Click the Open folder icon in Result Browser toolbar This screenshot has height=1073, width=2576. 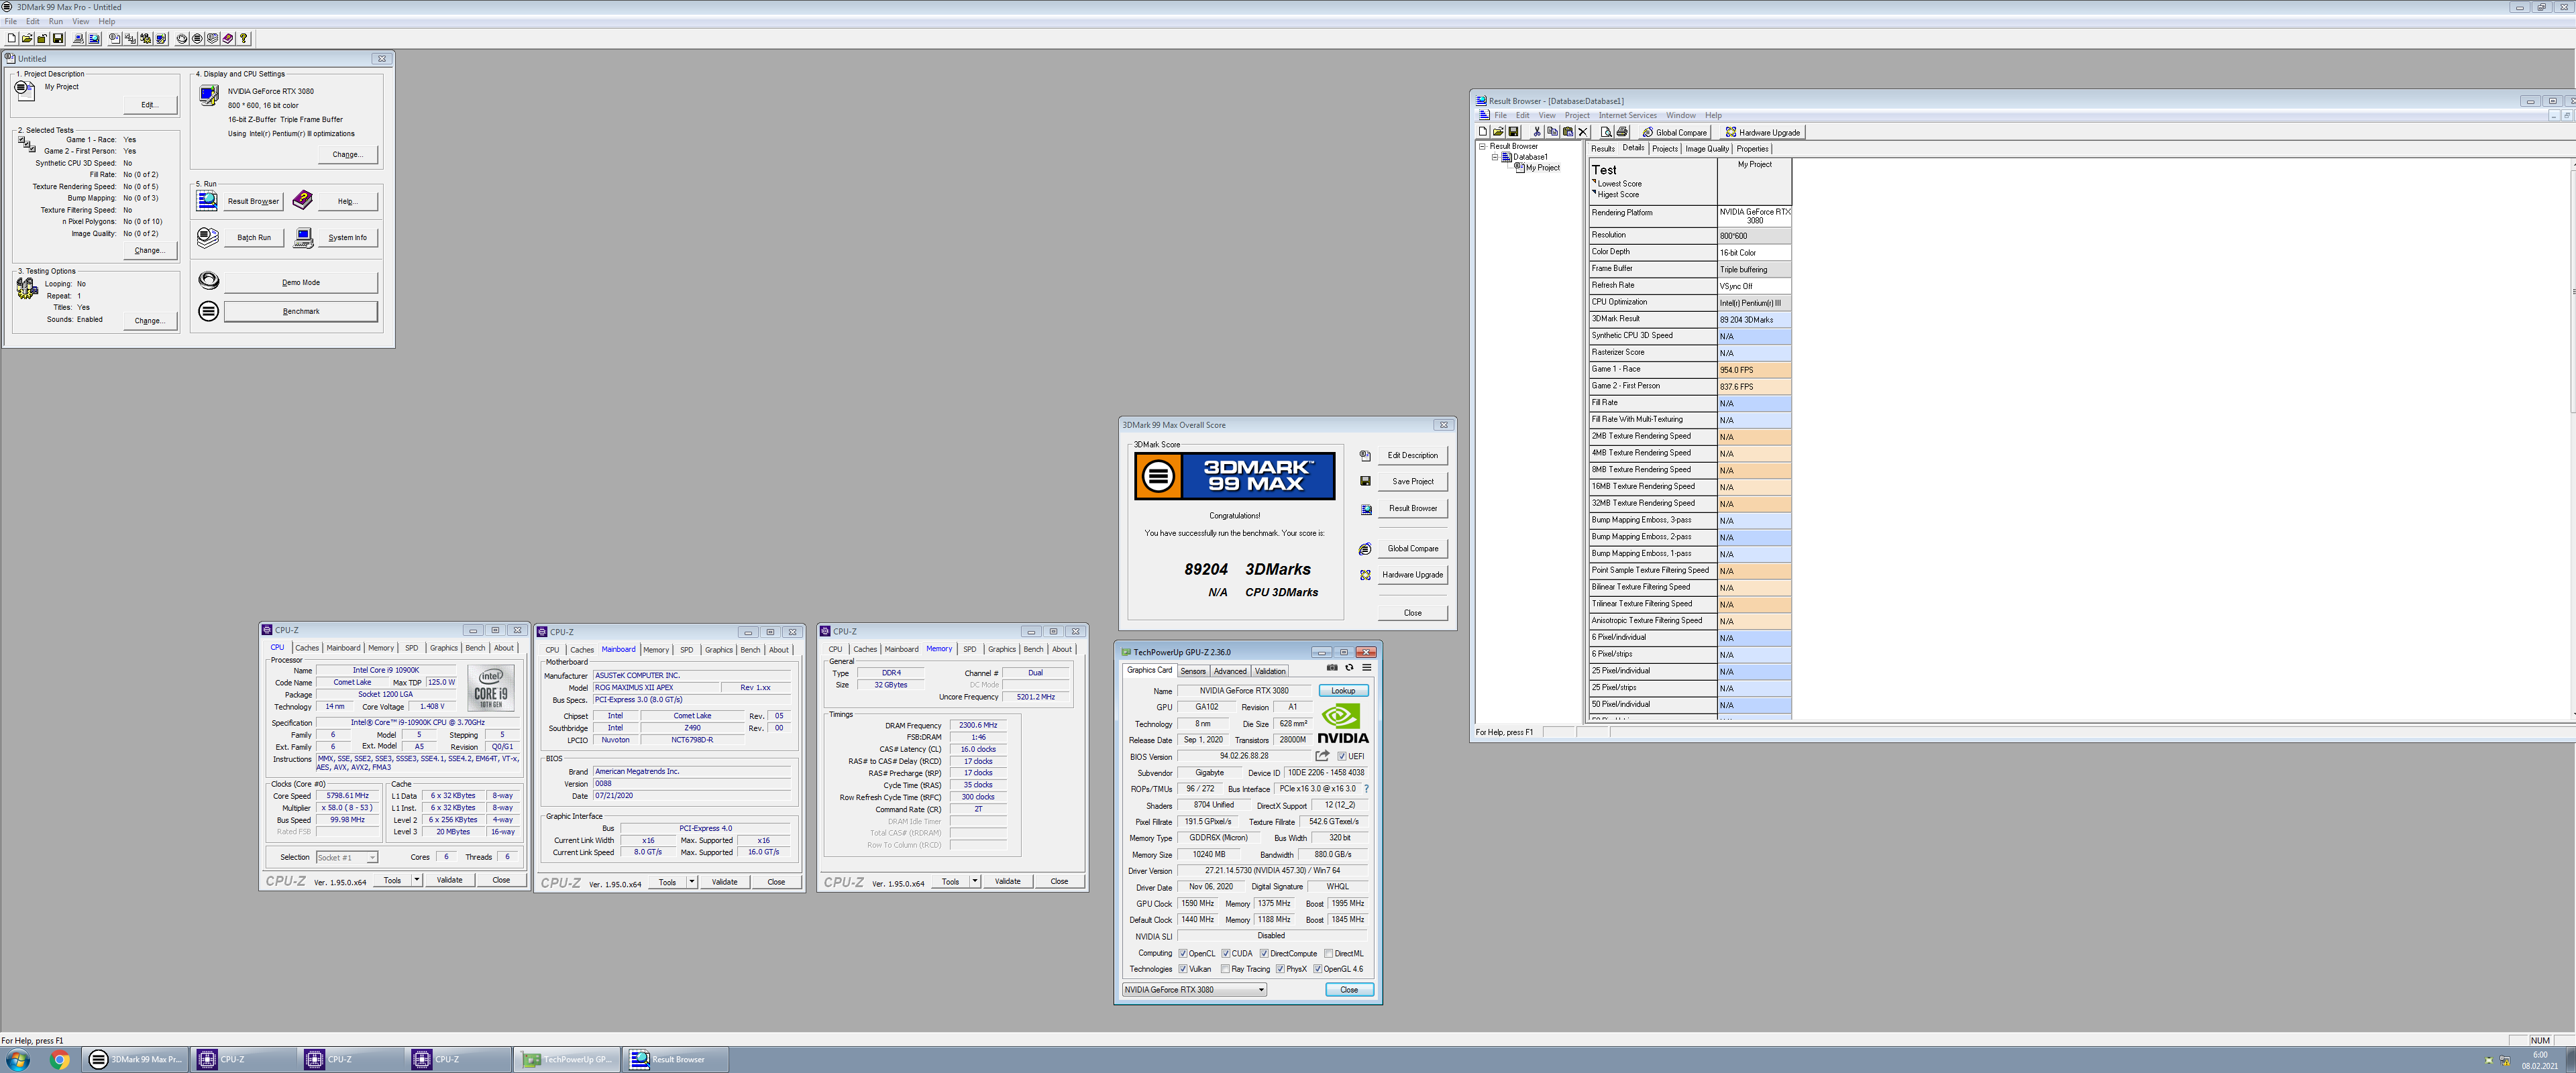1498,132
